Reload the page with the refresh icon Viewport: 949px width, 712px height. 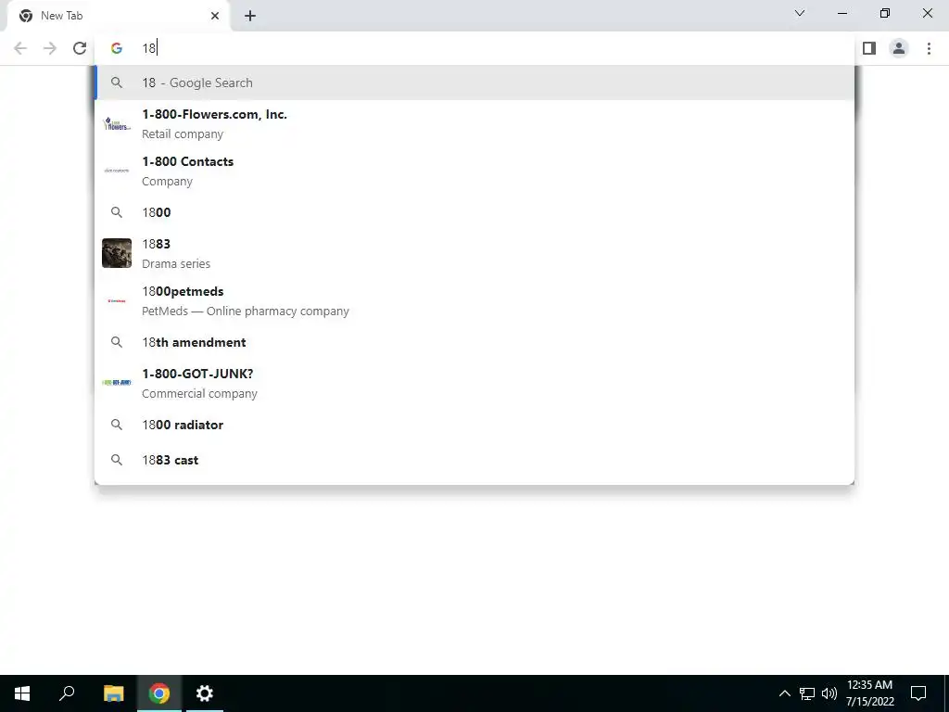pos(80,48)
